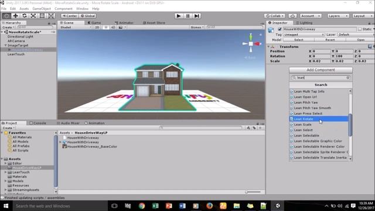Click the GameObject cube icon in Inspector
The height and width of the screenshot is (211, 375).
(x=271, y=30)
